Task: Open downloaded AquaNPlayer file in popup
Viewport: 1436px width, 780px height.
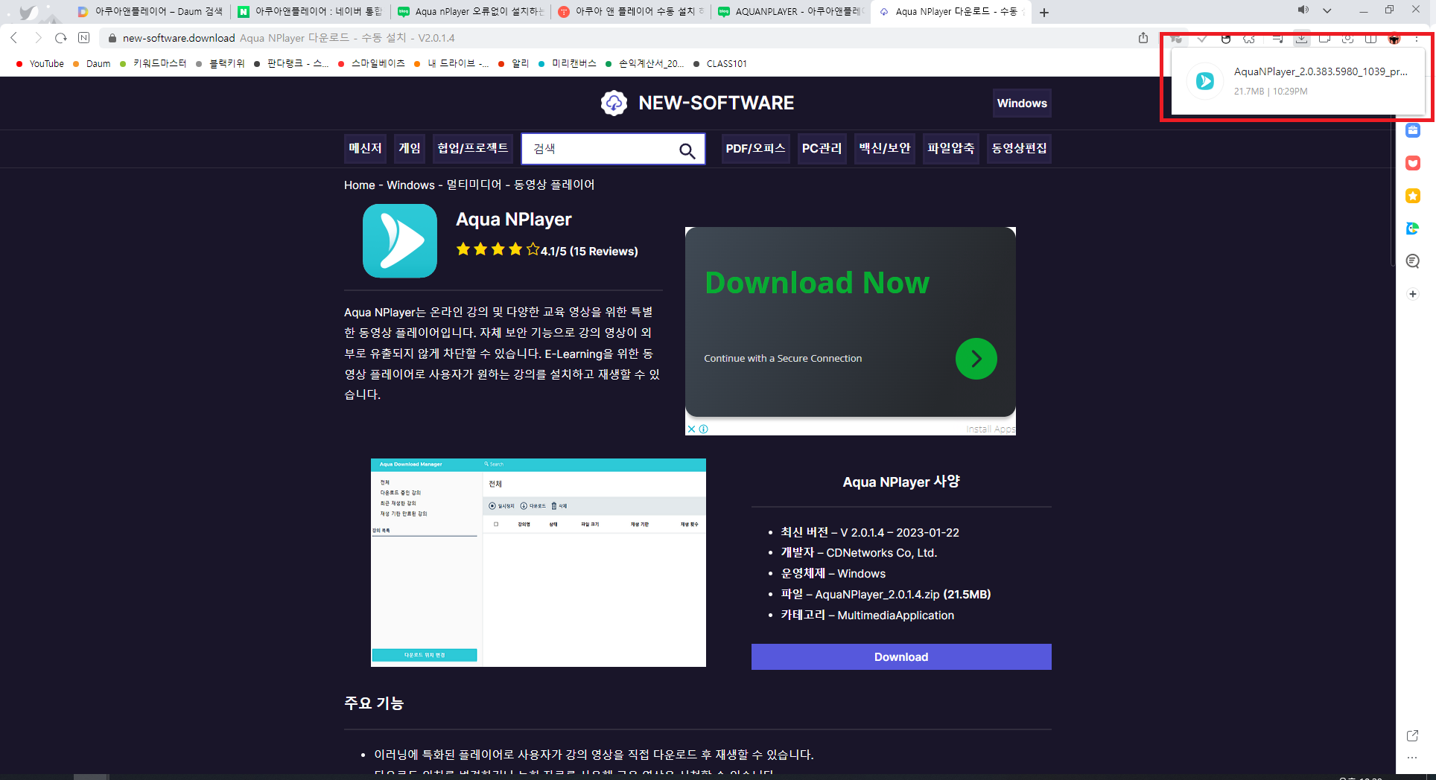Action: pyautogui.click(x=1298, y=81)
